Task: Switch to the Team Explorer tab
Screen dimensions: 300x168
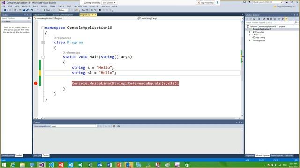Action: tap(277, 155)
